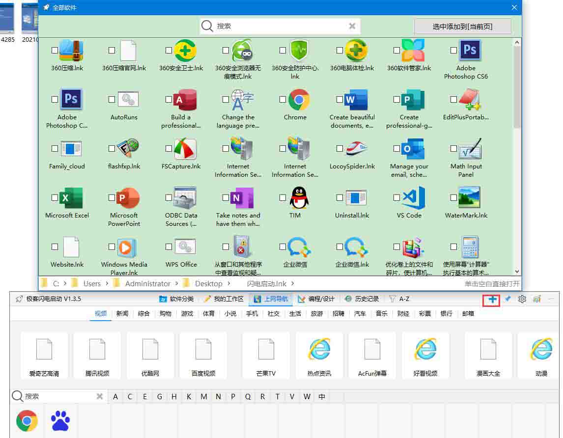Viewport: 563px width, 438px height.
Task: Click the EditPlusPortable icon
Action: click(x=470, y=100)
